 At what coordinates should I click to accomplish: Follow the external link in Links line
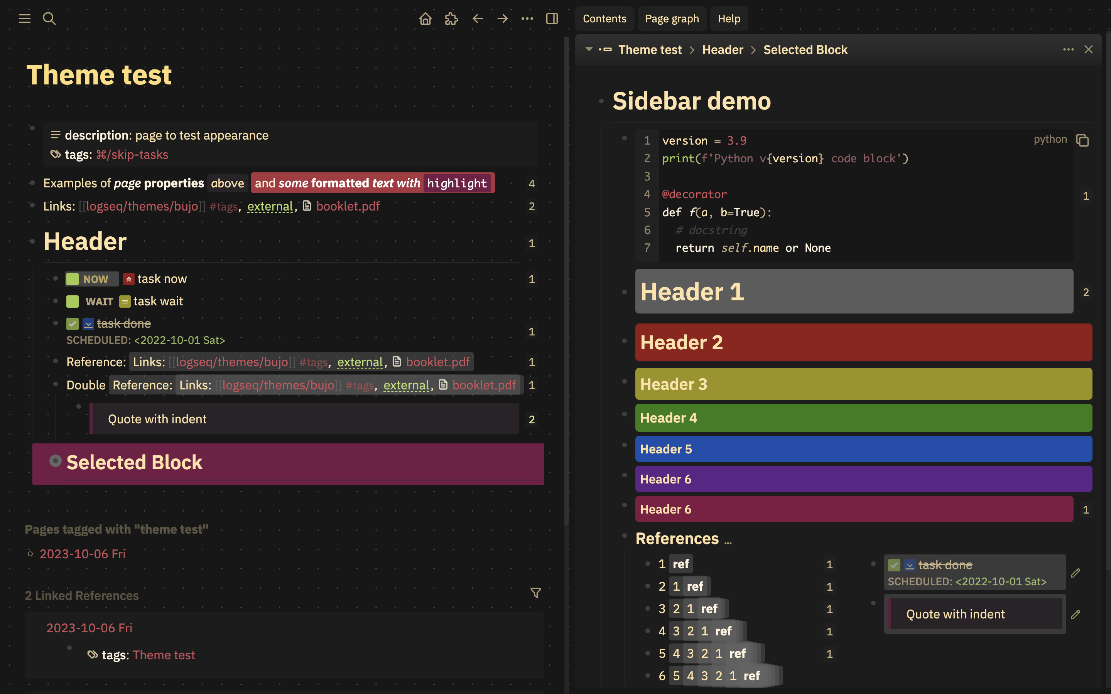point(270,207)
